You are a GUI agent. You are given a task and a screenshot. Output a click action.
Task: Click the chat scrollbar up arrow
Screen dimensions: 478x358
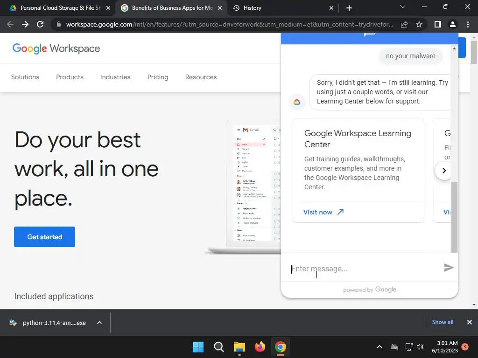click(x=454, y=48)
